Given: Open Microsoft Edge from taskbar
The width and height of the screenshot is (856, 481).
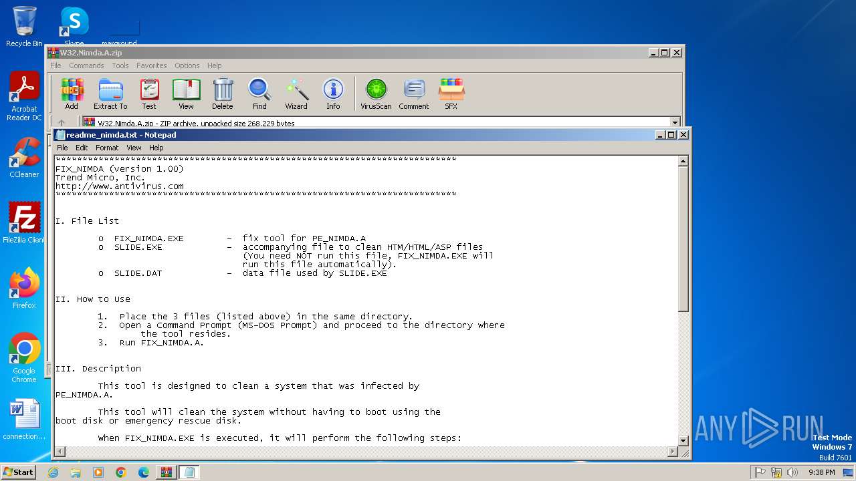Looking at the screenshot, I should tap(144, 472).
